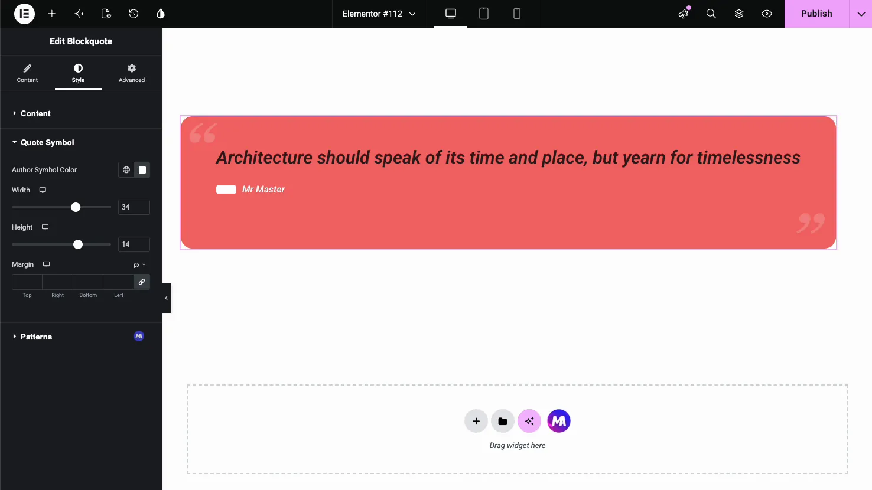This screenshot has height=490, width=872.
Task: Open the Elementor #112 document dropdown
Action: click(379, 14)
